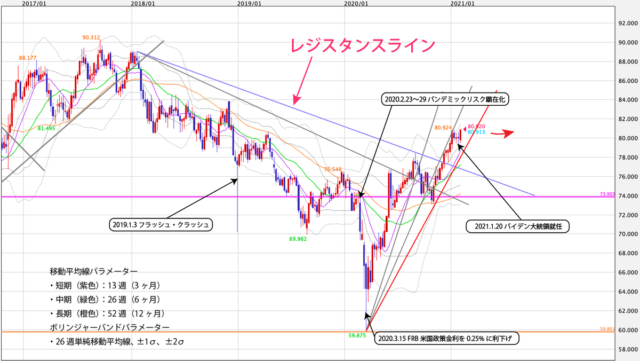Select the 2020.2.23〜29 パンデミックリスク顕在化 annotation
The width and height of the screenshot is (640, 361).
445,99
